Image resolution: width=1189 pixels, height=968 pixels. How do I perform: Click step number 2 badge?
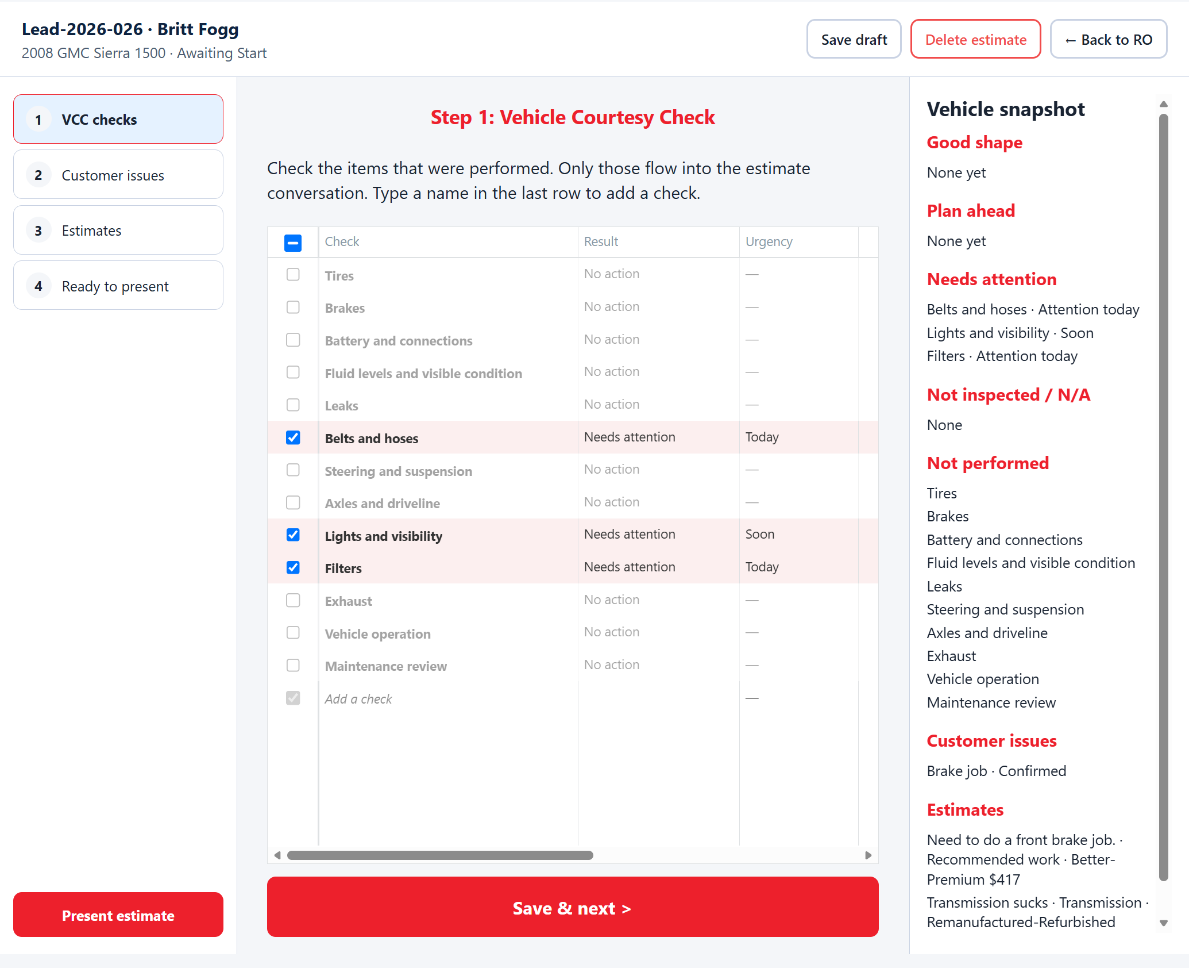[x=38, y=175]
